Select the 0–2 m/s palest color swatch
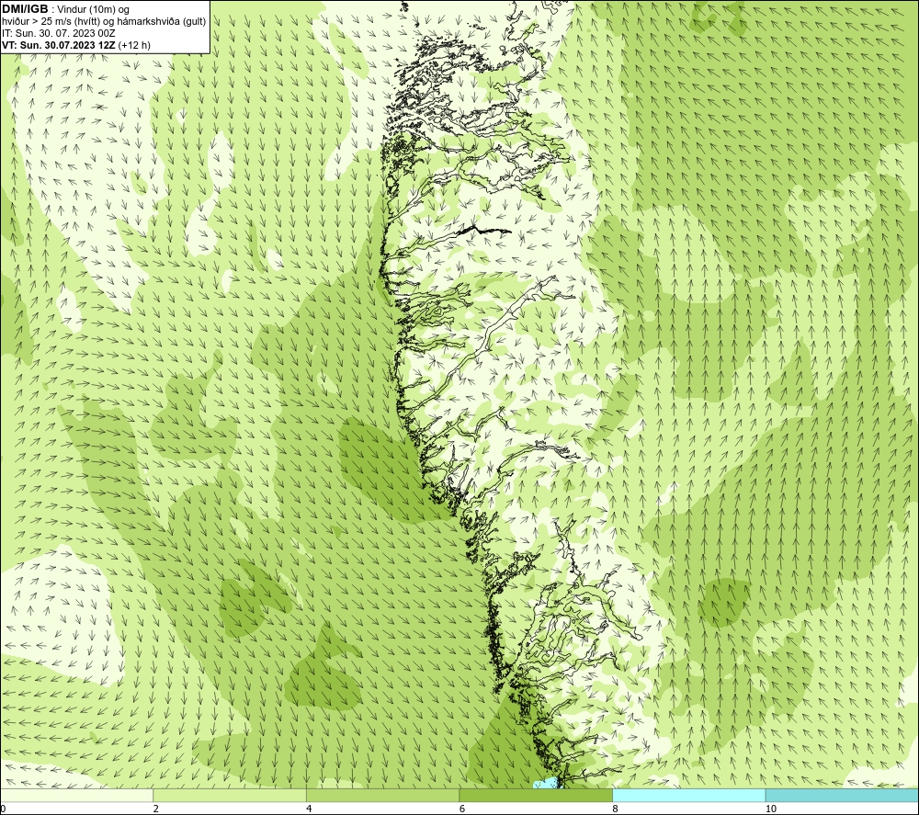Image resolution: width=919 pixels, height=815 pixels. [x=77, y=795]
